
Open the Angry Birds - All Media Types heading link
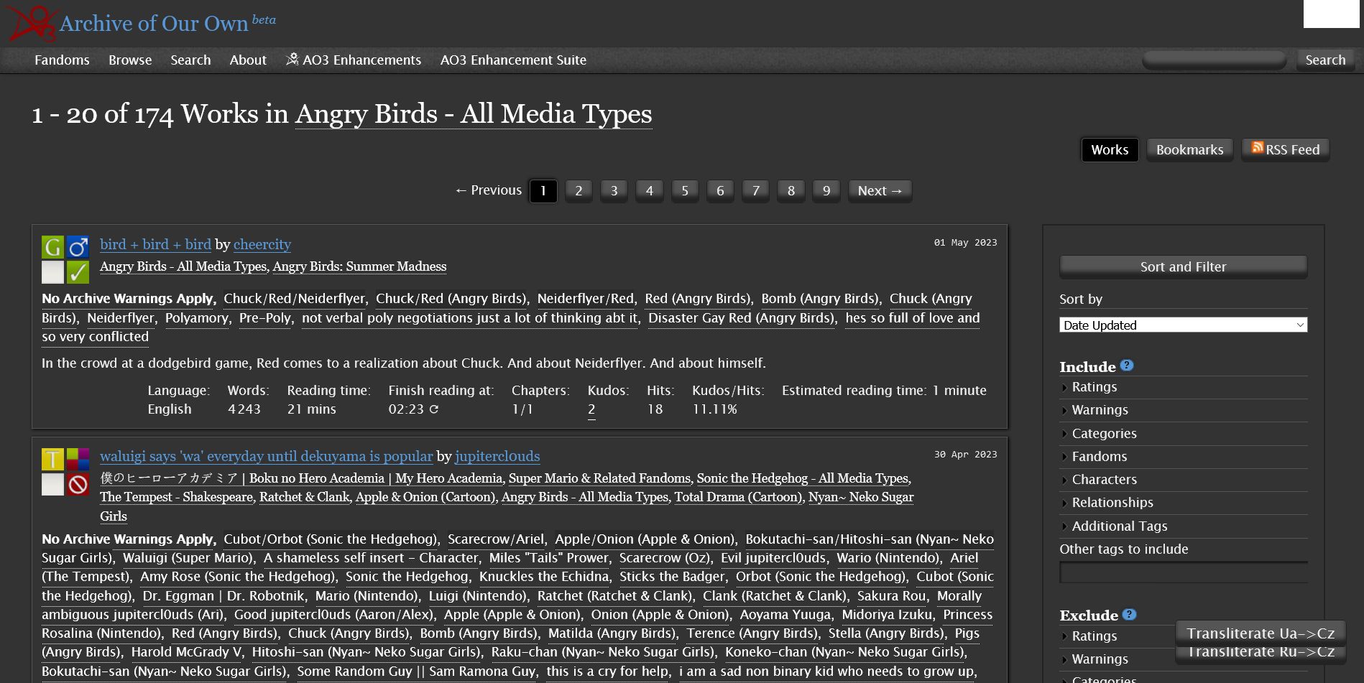474,114
